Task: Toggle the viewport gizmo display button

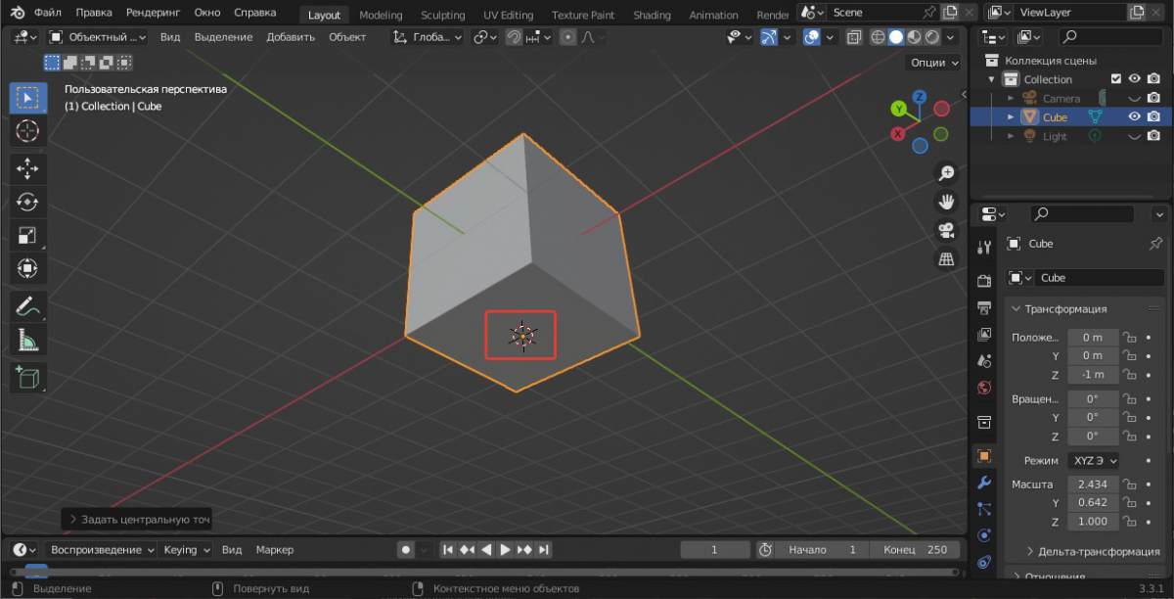Action: click(x=770, y=37)
